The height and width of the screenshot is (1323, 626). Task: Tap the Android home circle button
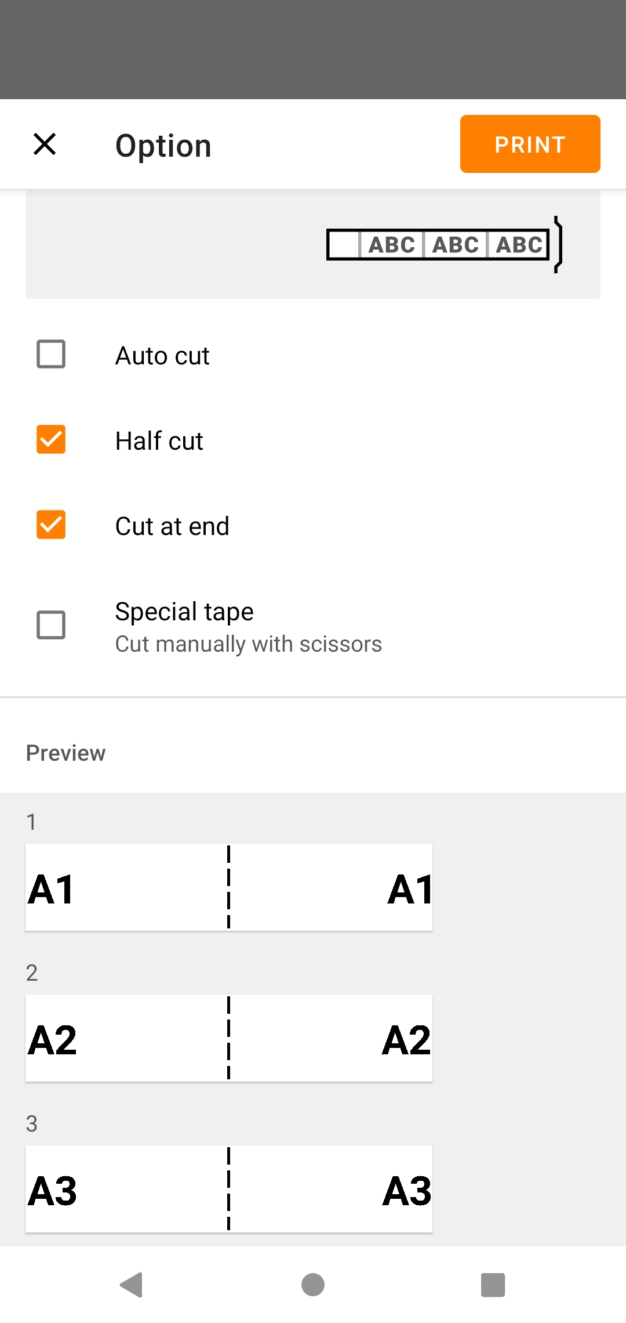click(313, 1285)
